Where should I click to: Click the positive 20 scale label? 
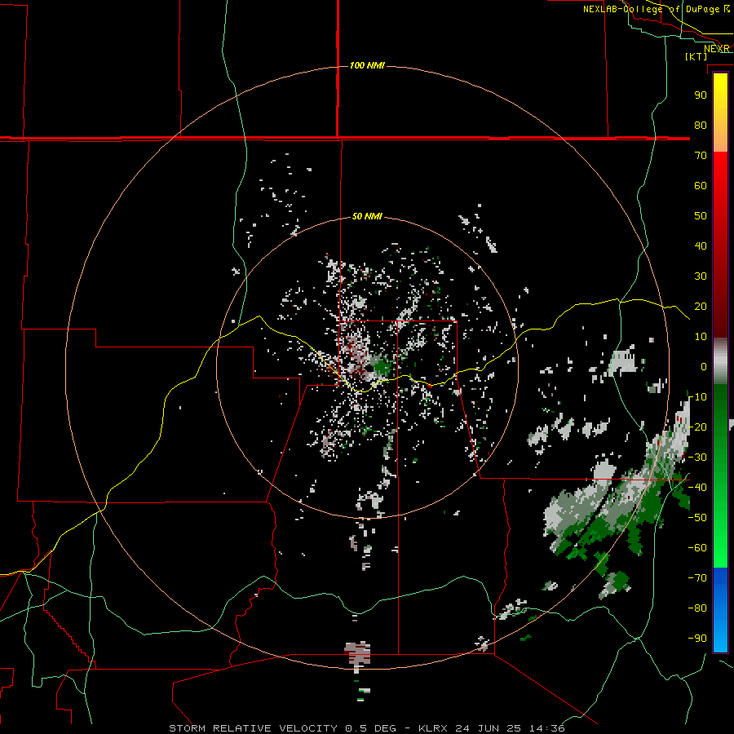[701, 306]
